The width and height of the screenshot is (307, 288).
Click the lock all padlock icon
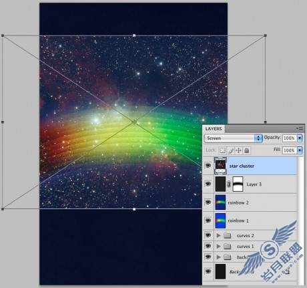pyautogui.click(x=246, y=150)
